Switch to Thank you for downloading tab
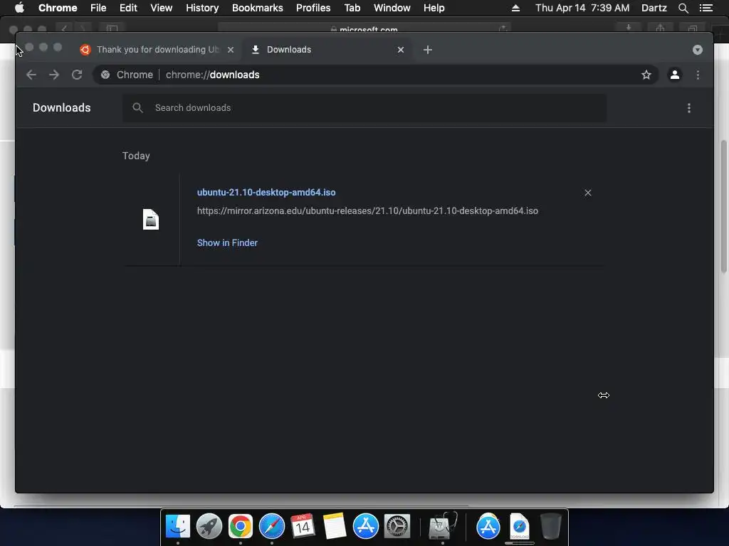Viewport: 729px width, 546px height. tap(157, 50)
